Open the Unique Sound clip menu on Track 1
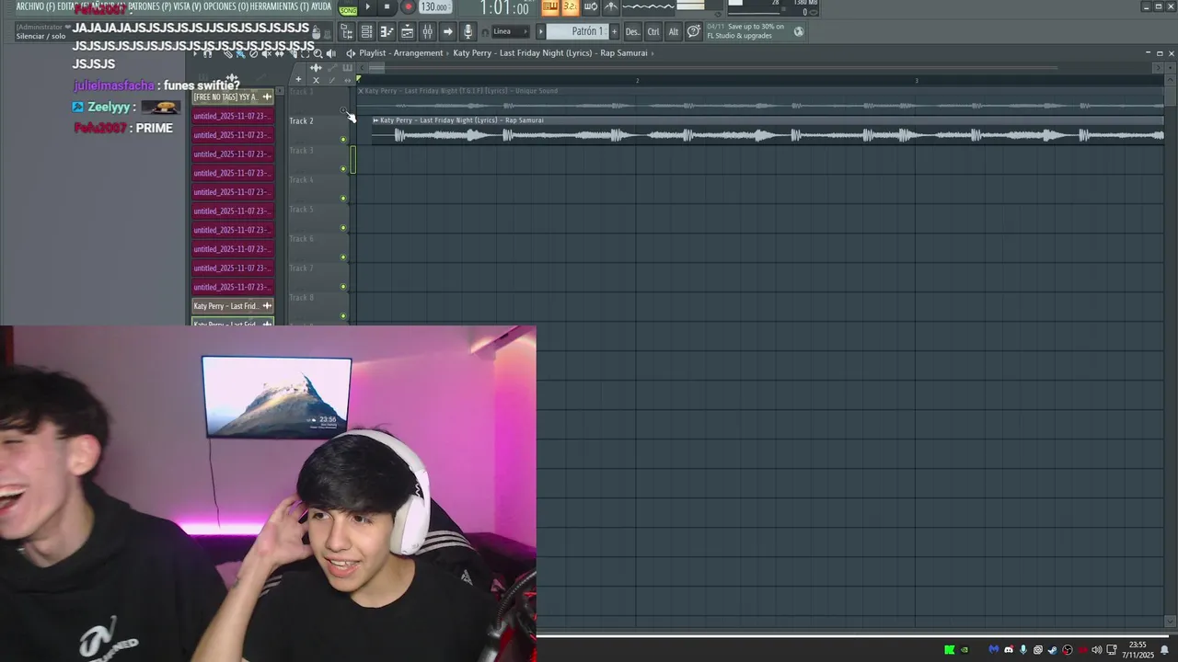1178x662 pixels. [x=361, y=91]
